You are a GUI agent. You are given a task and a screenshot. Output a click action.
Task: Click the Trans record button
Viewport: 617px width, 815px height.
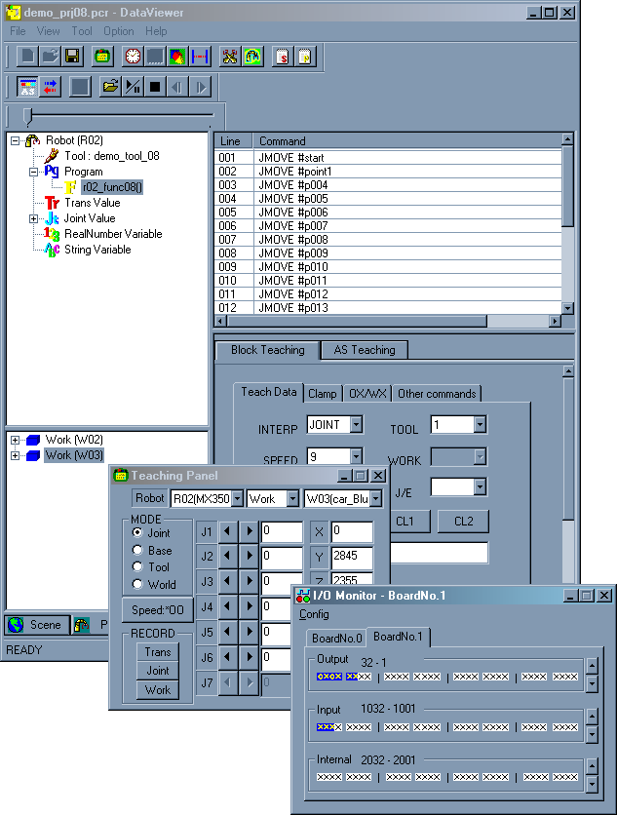157,652
